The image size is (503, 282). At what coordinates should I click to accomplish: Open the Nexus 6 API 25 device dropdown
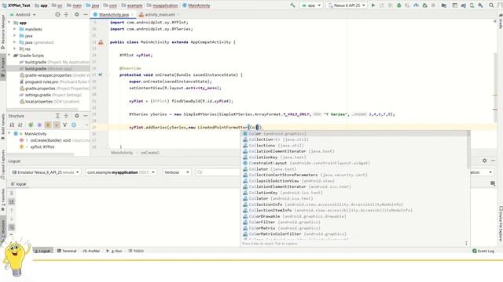pyautogui.click(x=347, y=5)
